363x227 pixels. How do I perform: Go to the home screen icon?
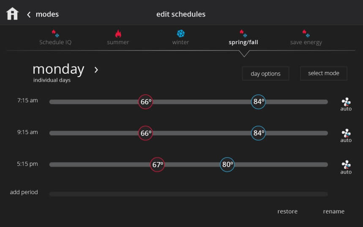point(12,14)
